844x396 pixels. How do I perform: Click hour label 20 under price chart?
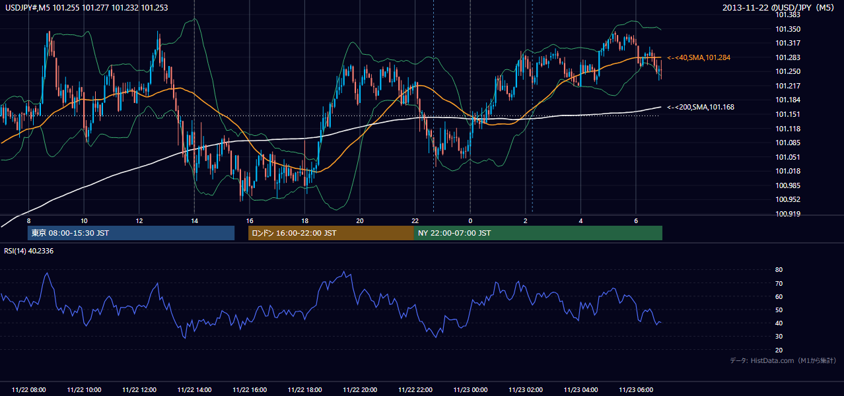coord(360,220)
